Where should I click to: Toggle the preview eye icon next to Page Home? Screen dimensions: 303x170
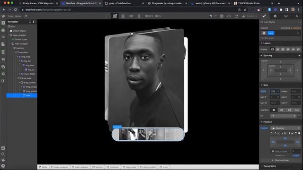[26, 16]
